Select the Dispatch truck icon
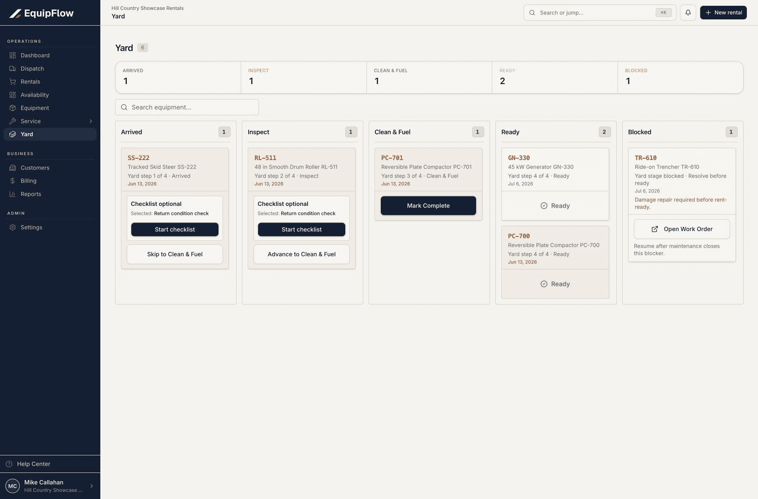 point(13,69)
